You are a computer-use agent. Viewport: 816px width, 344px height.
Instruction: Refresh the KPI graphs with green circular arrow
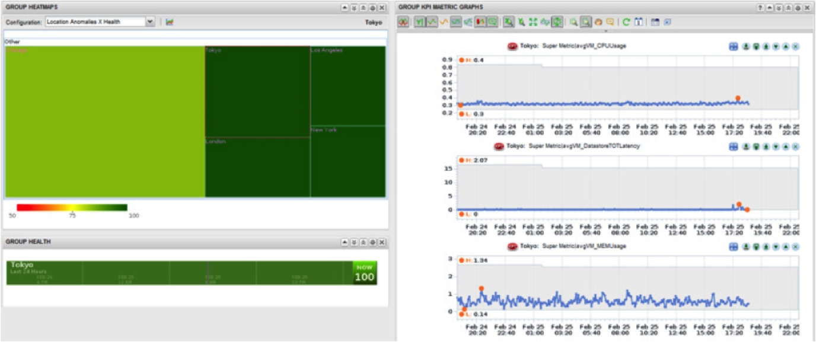(x=626, y=22)
